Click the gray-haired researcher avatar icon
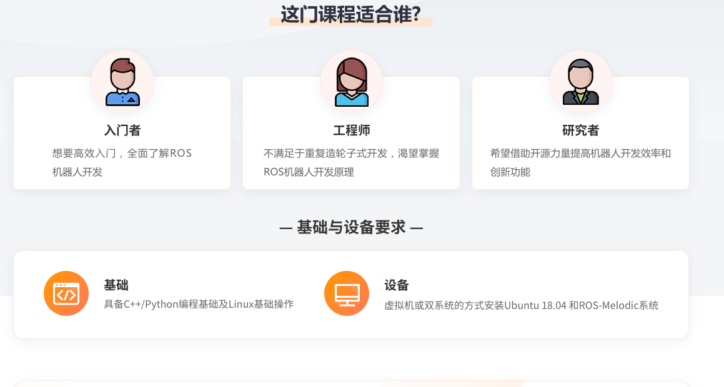 (x=580, y=82)
